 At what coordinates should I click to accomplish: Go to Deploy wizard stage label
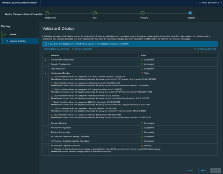(x=192, y=18)
